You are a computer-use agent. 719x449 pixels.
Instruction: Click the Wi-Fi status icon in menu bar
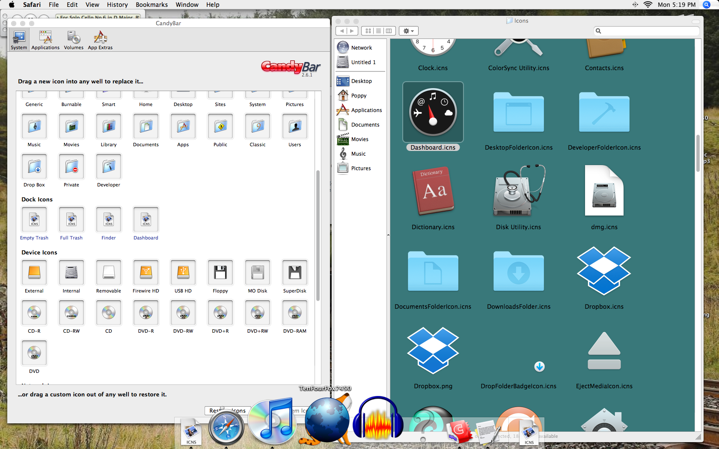point(648,5)
